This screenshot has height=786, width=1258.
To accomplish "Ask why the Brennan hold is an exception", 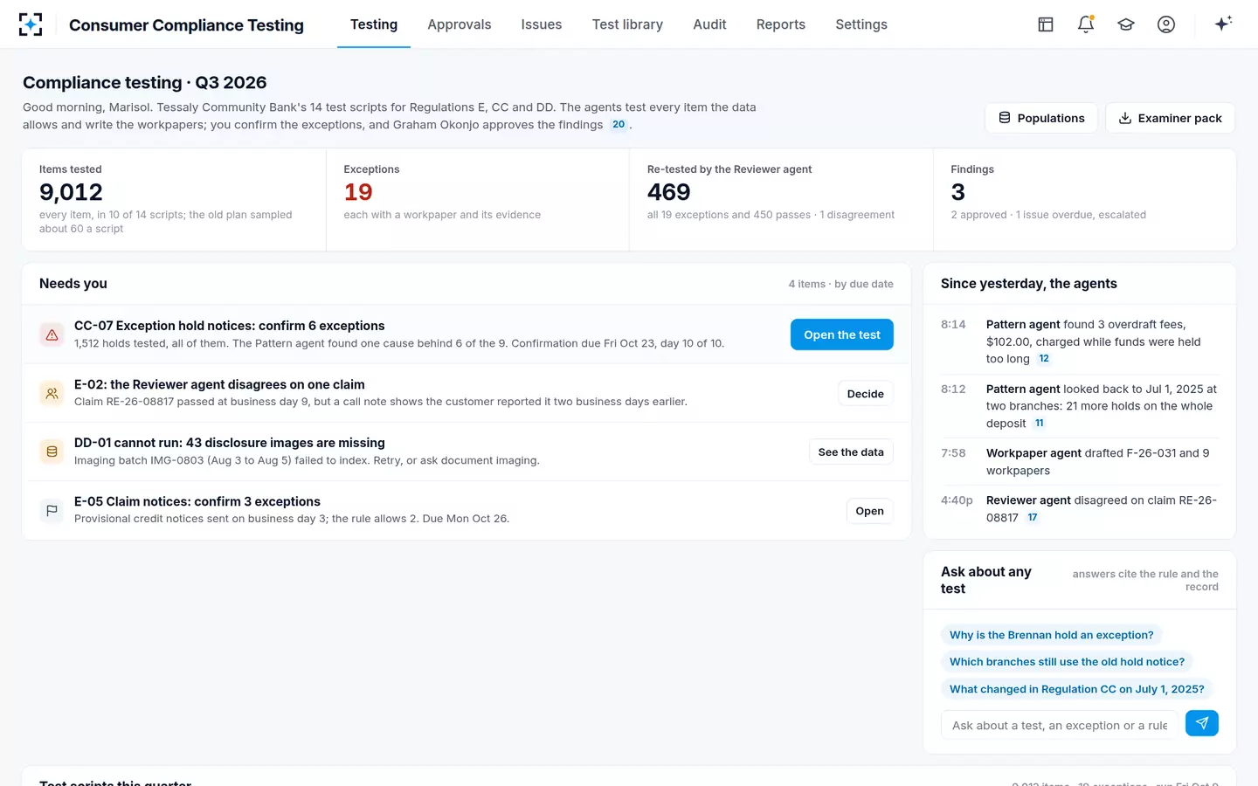I will 1052,635.
